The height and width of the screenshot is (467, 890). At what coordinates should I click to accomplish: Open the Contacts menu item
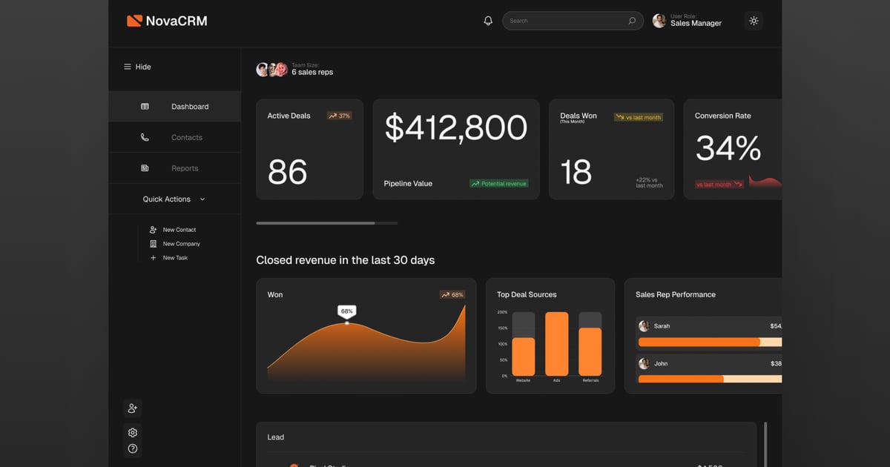click(174, 137)
